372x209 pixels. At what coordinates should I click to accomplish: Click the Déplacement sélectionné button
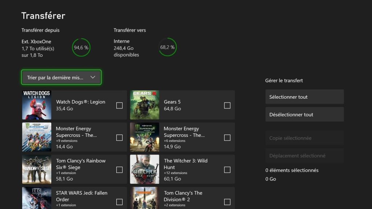[x=304, y=156]
